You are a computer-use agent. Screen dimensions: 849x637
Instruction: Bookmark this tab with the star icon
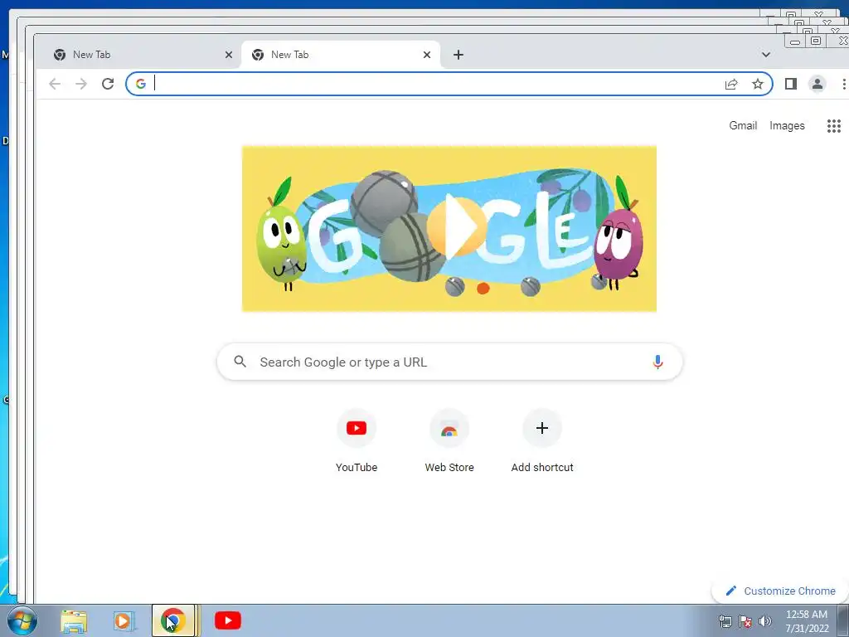pos(758,84)
